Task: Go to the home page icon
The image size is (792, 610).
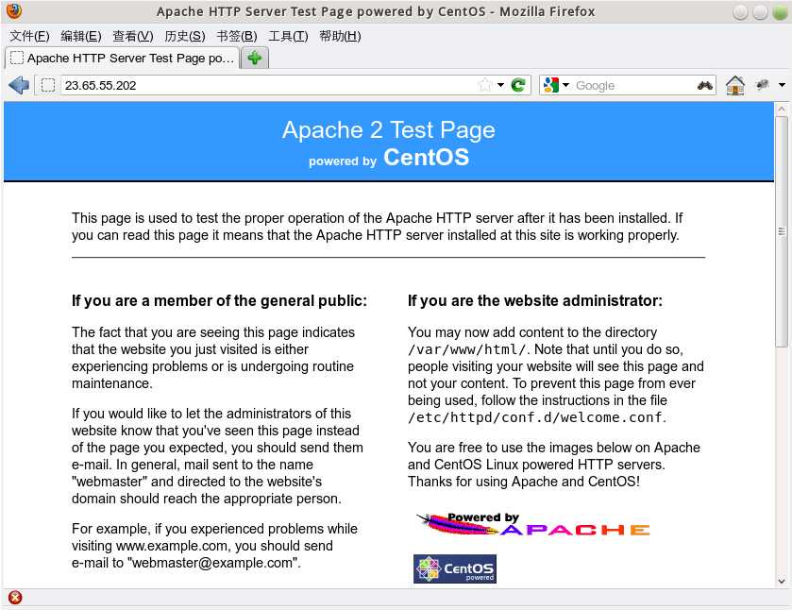Action: click(735, 85)
